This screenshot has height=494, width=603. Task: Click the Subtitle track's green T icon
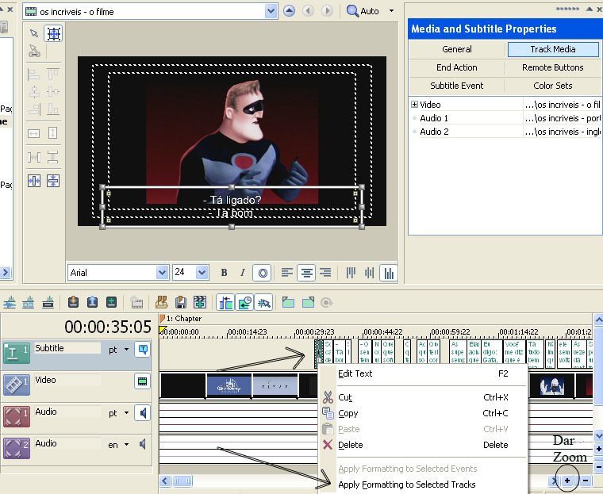pyautogui.click(x=17, y=353)
